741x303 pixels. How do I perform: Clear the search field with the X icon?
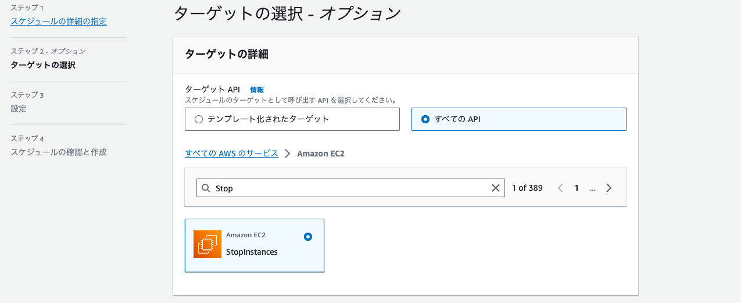pos(496,188)
